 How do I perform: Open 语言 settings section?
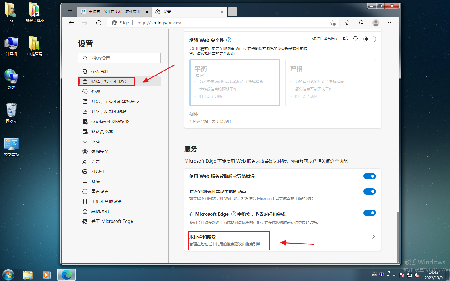[x=119, y=161]
